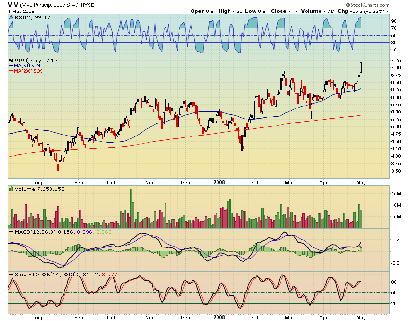Click the Oct label on the bottom stochastic date axis
Viewport: 409px width, 321px height.
(111, 317)
